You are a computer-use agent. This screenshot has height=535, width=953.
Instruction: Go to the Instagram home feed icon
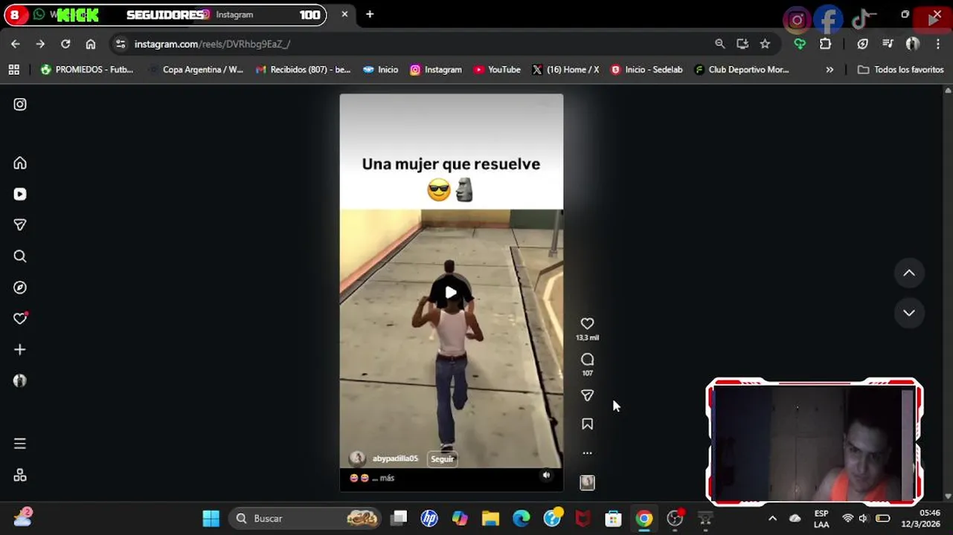pyautogui.click(x=20, y=163)
